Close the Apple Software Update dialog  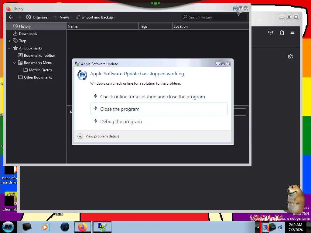pos(228,64)
